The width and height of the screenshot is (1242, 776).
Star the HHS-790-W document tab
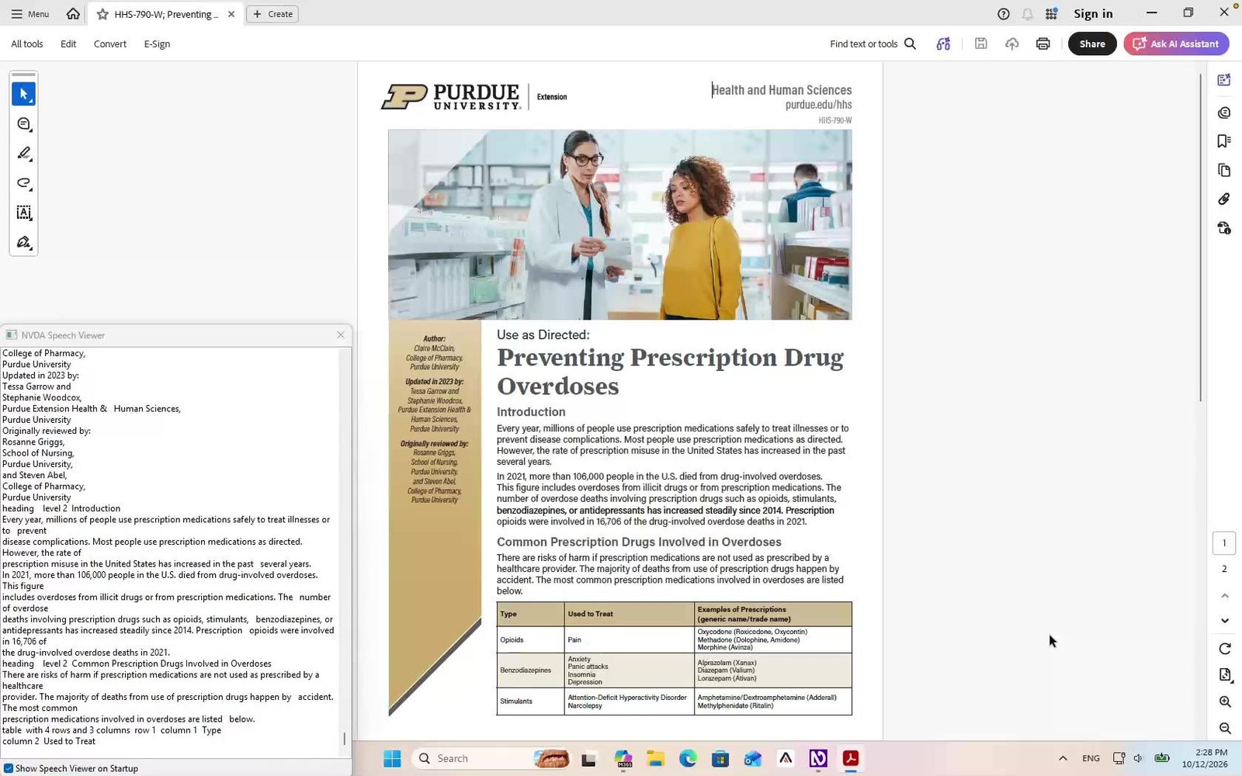pos(102,14)
